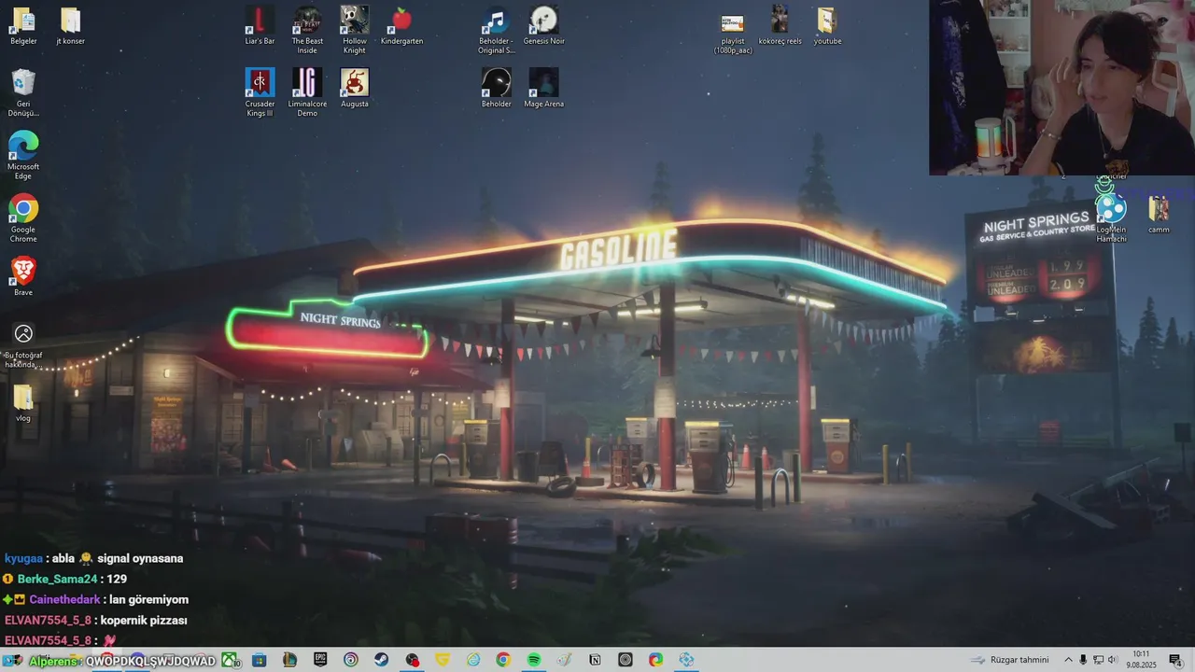
Task: Open the vlog folder
Action: coord(23,402)
